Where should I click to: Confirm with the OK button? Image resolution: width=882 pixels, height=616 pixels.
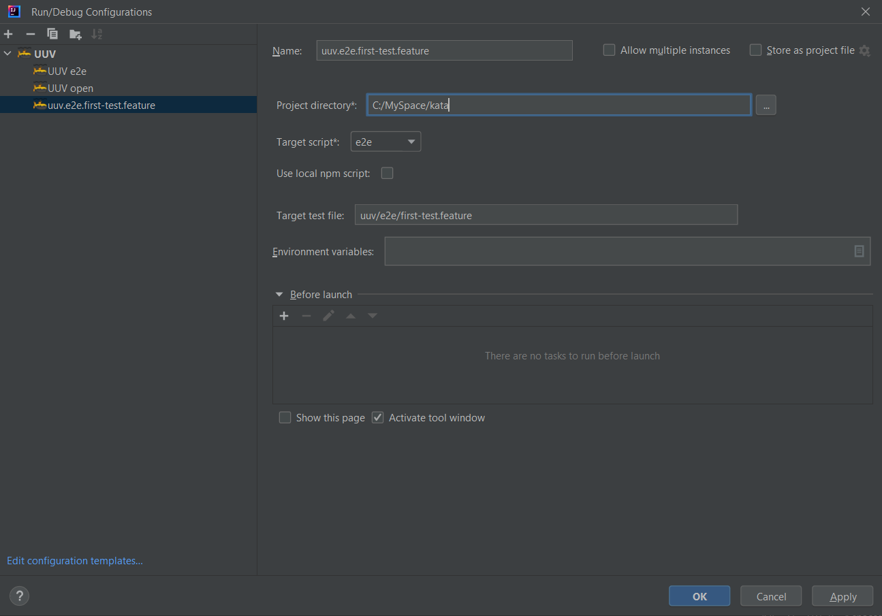point(699,596)
